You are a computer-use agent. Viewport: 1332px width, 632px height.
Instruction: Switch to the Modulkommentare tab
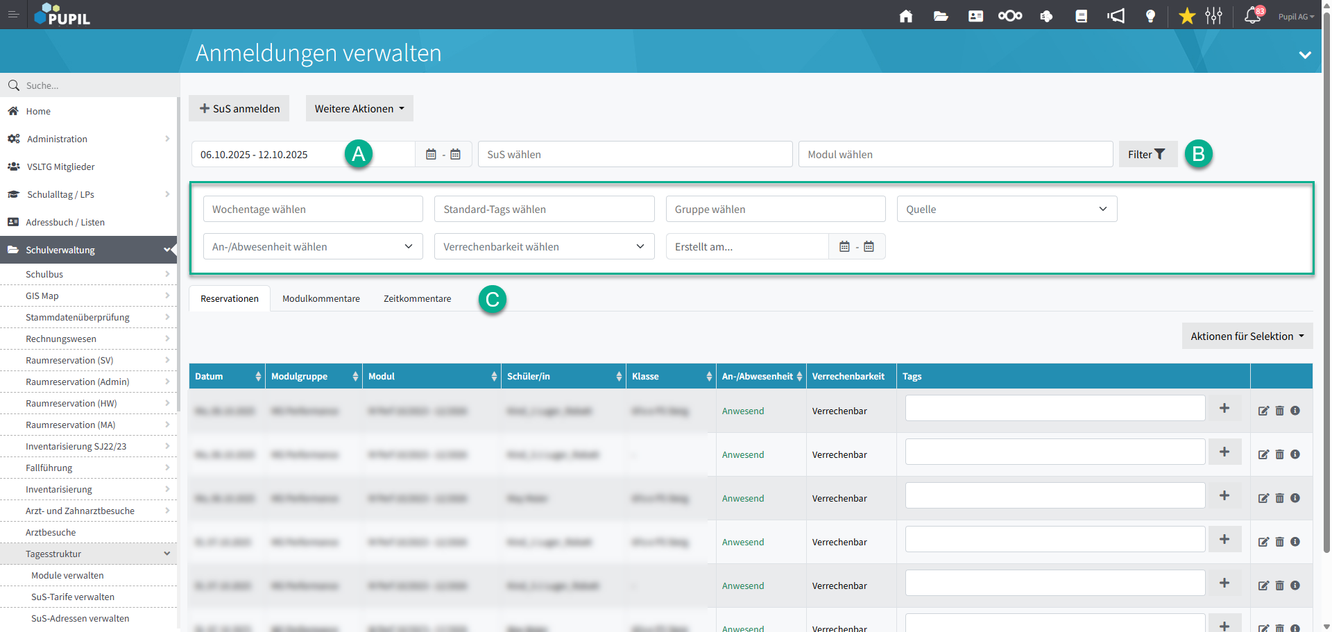(x=321, y=299)
